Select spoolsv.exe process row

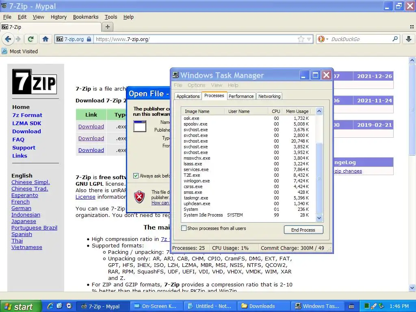249,124
